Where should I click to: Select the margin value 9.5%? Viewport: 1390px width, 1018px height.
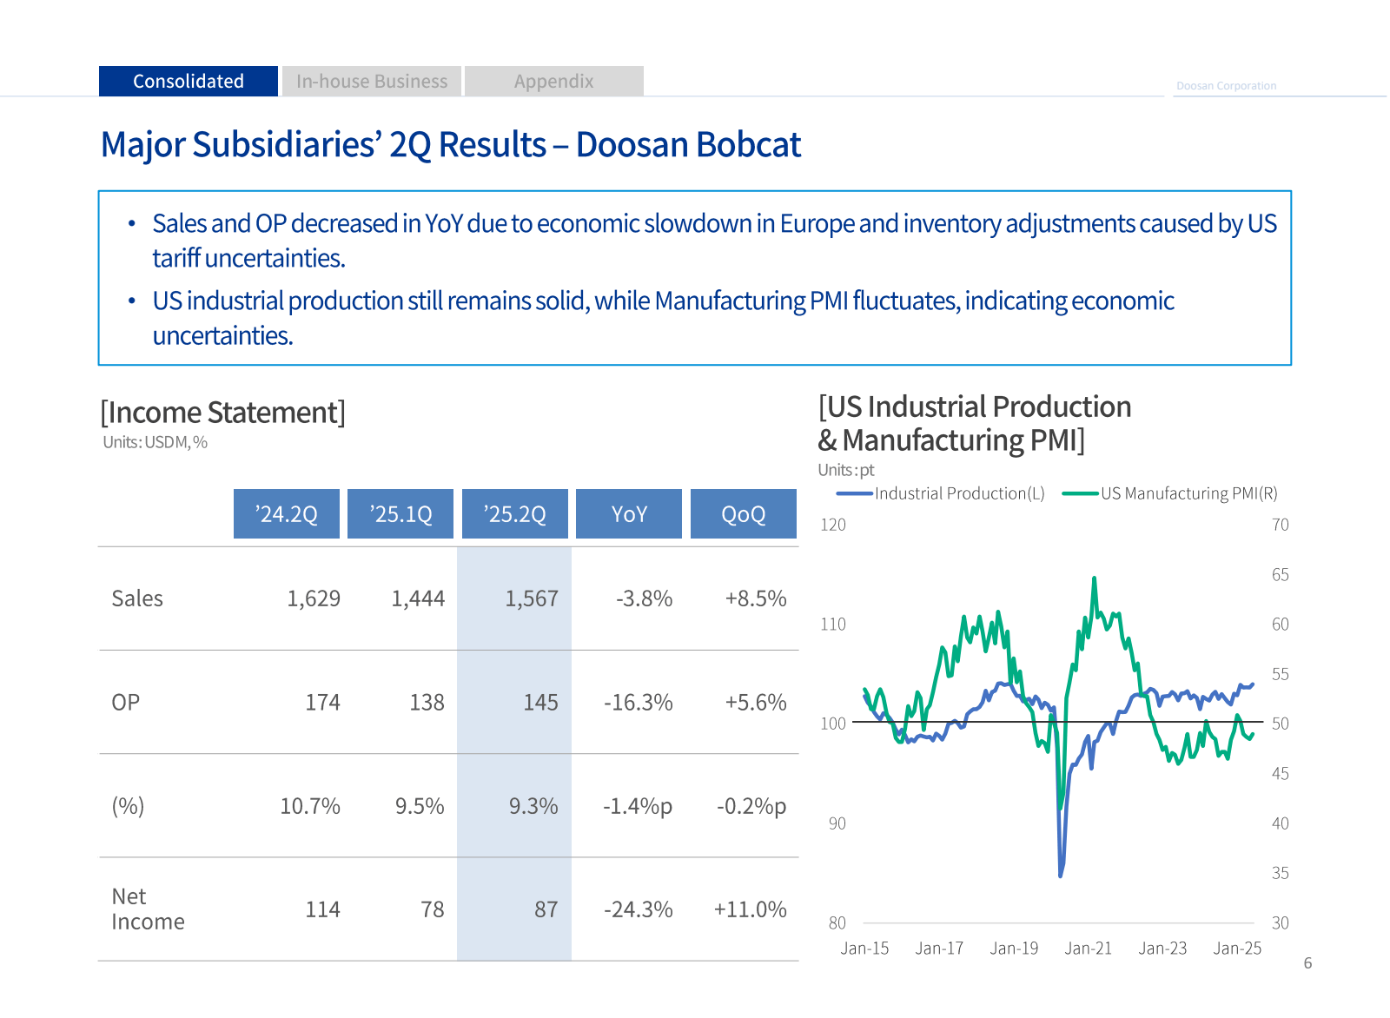click(x=420, y=806)
